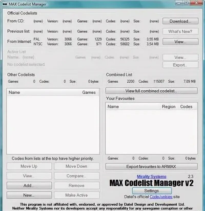Click the MAX Codelist Manager v2 logo

pyautogui.click(x=151, y=183)
